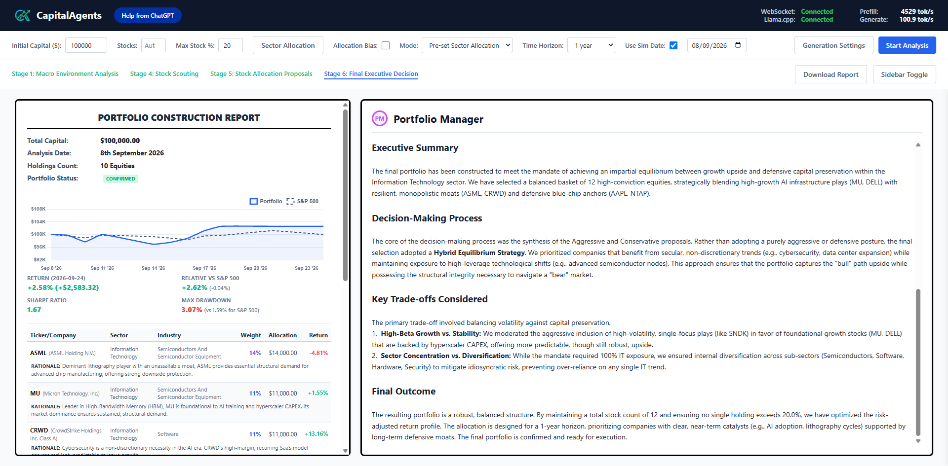Click the Sidebar Toggle button
948x466 pixels.
[x=904, y=74]
